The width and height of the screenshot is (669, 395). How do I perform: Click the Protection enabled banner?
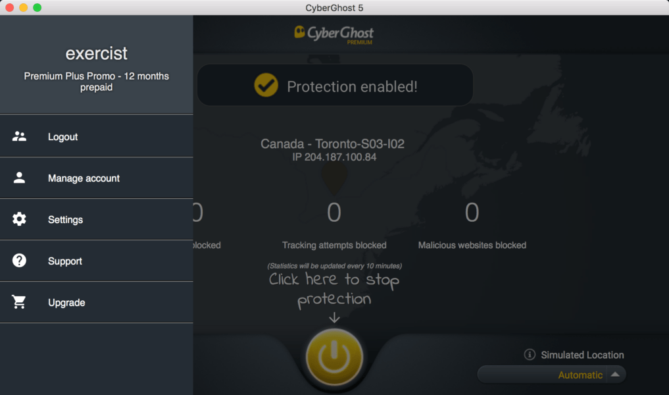tap(335, 86)
